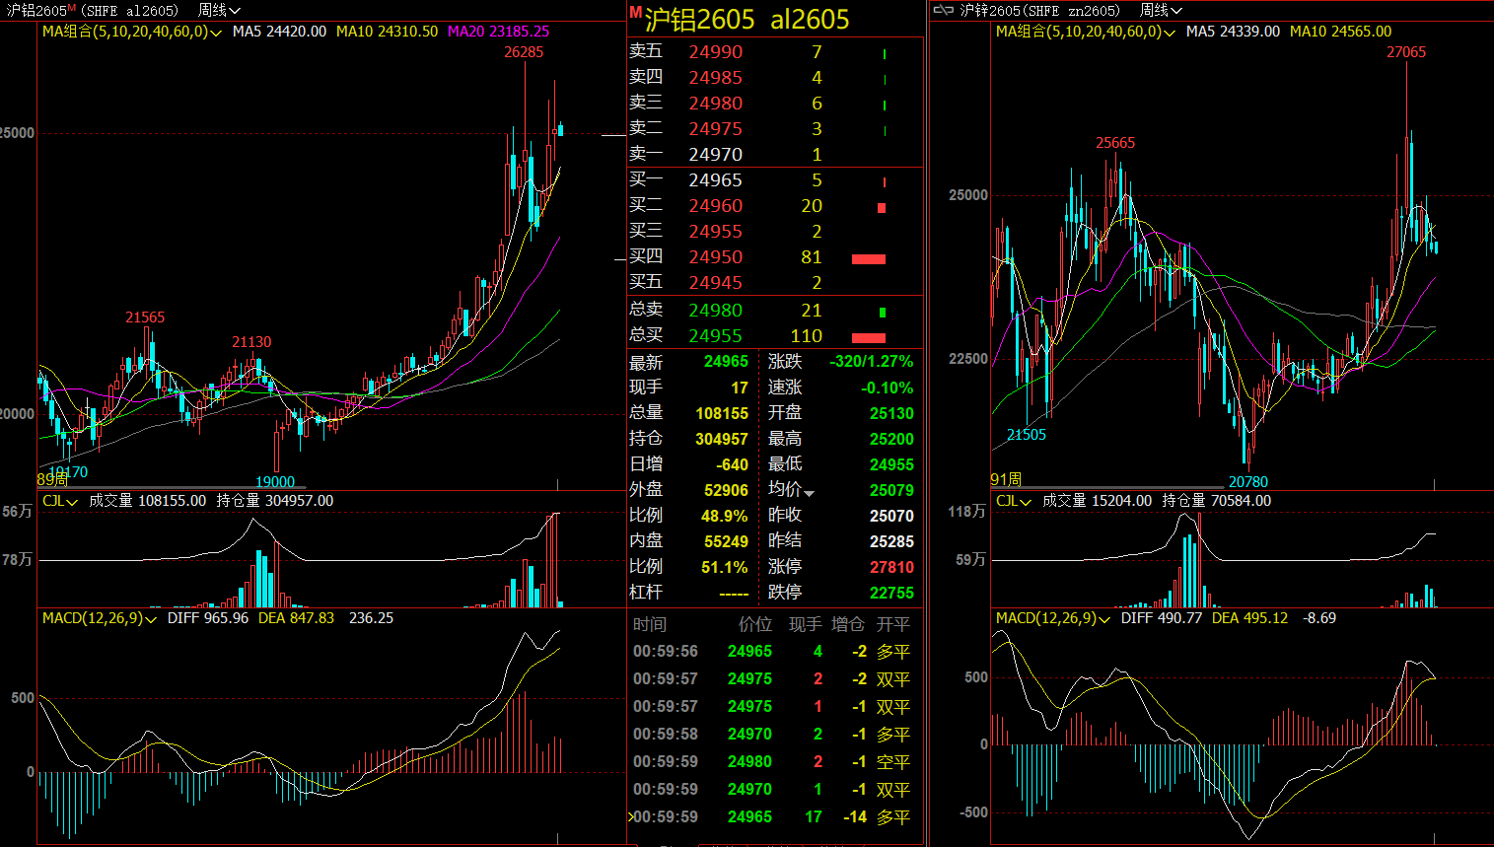
Task: Click the 时间 column header in tick list
Action: click(650, 624)
